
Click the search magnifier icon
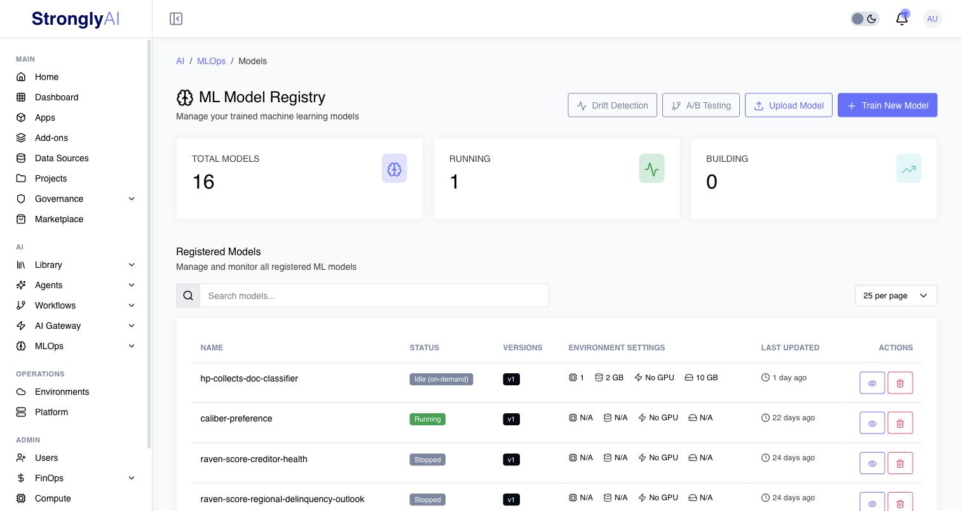[x=188, y=296]
